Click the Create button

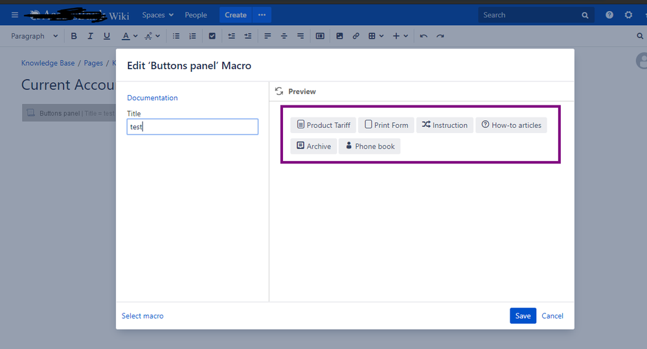click(236, 15)
